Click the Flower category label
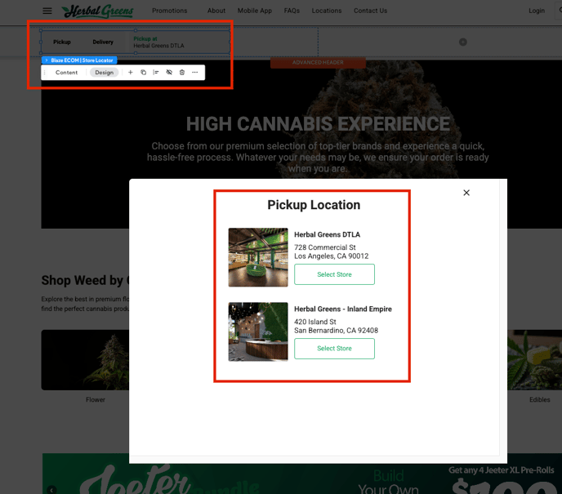The image size is (562, 494). [96, 400]
